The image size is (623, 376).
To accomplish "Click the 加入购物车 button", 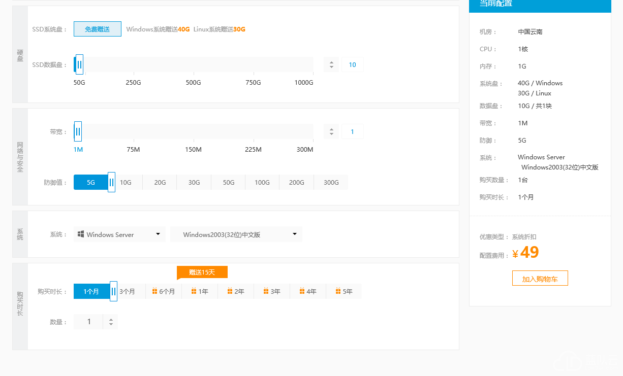I will 540,279.
